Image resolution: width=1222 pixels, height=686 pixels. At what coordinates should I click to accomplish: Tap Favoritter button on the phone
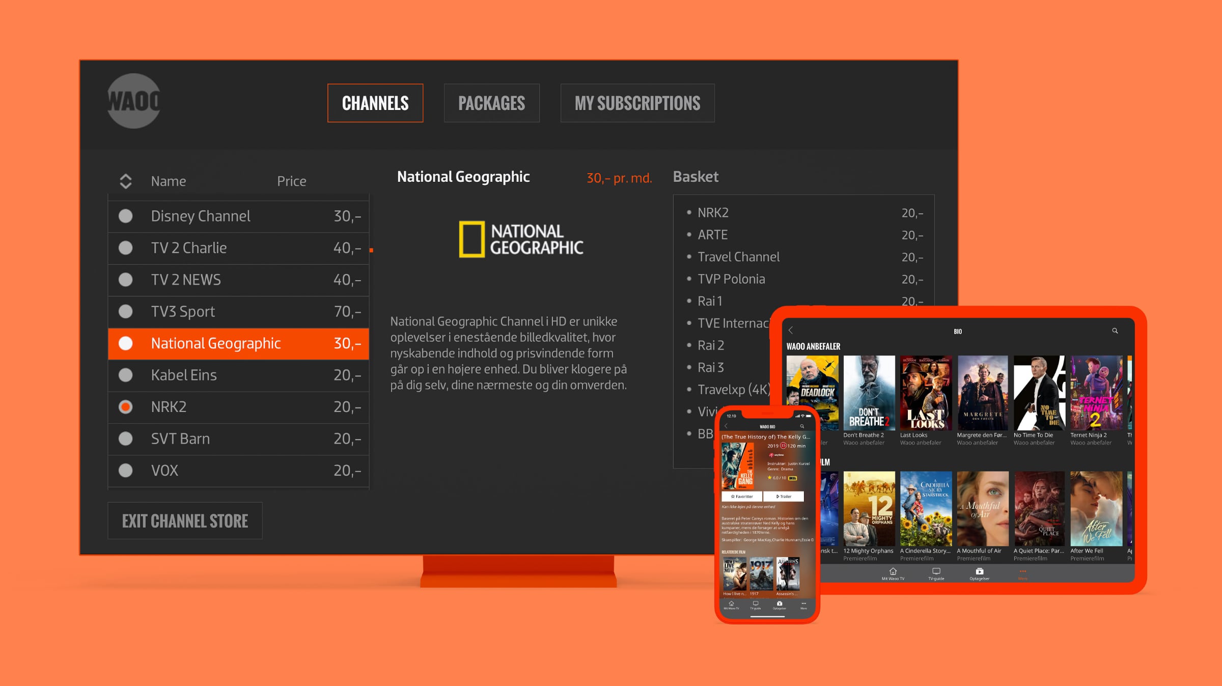coord(742,496)
